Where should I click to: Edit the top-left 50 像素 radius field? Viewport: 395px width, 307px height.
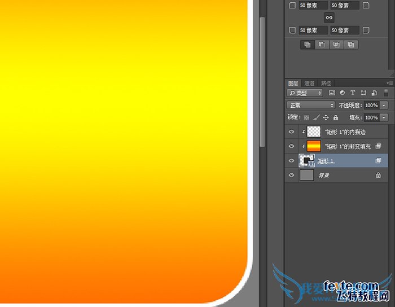click(313, 5)
